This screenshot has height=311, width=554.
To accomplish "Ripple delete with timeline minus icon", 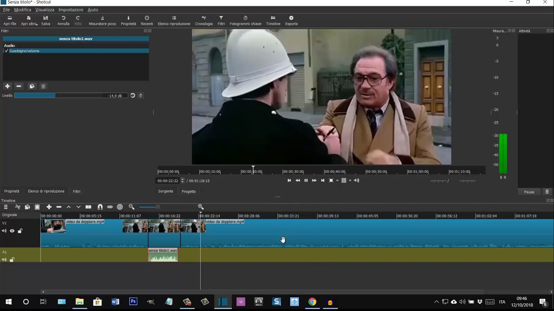I will coord(59,207).
